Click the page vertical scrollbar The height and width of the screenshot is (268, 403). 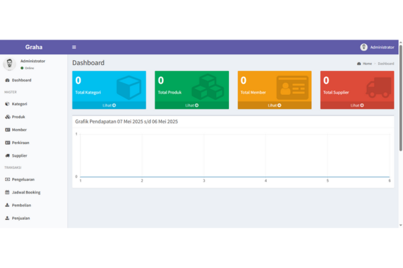click(400, 134)
